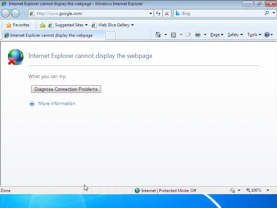Click the Read Mail envelope icon

(x=188, y=35)
